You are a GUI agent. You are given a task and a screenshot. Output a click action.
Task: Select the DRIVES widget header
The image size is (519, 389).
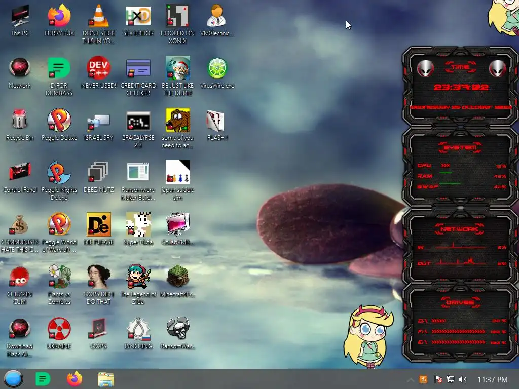(460, 302)
